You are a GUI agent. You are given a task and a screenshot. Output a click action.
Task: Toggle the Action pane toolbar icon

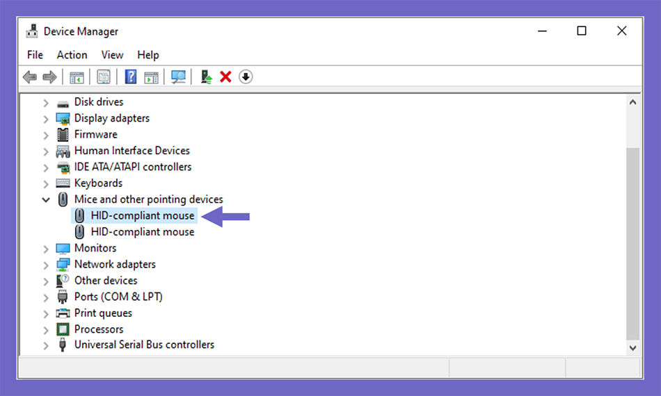151,77
